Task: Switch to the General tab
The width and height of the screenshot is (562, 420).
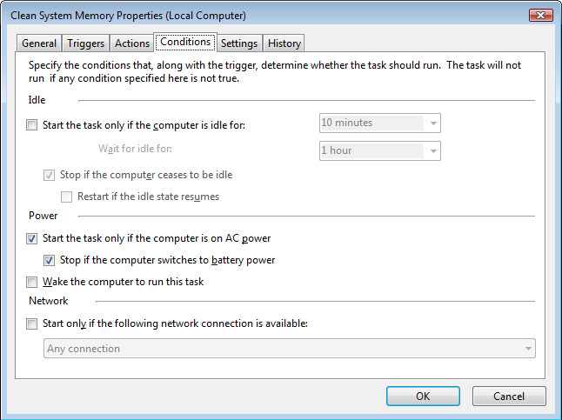Action: tap(39, 43)
